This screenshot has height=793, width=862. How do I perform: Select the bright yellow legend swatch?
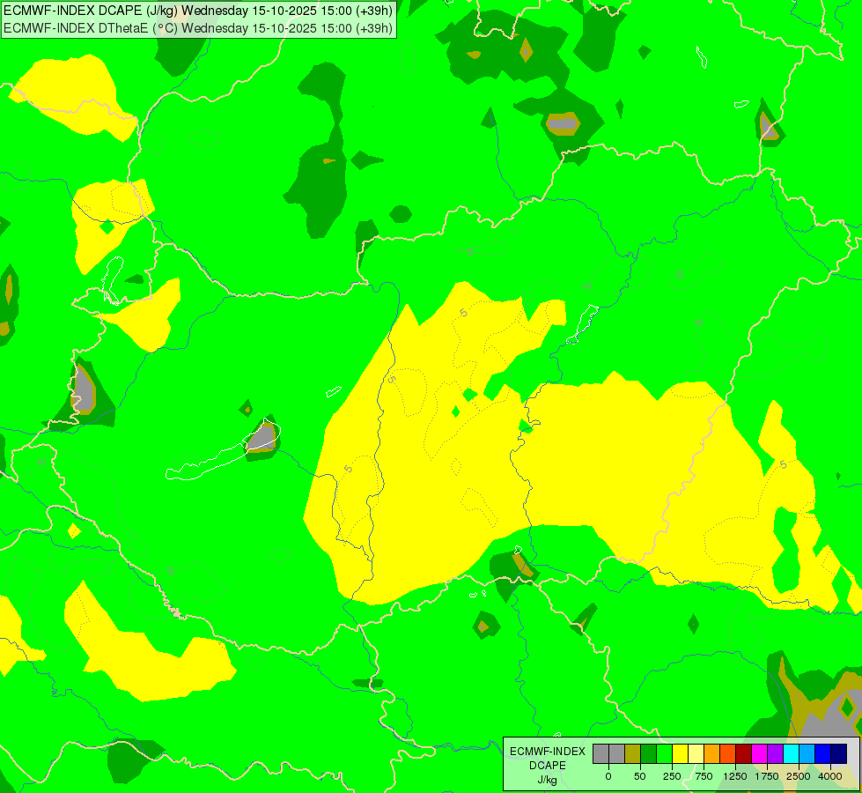pyautogui.click(x=680, y=754)
